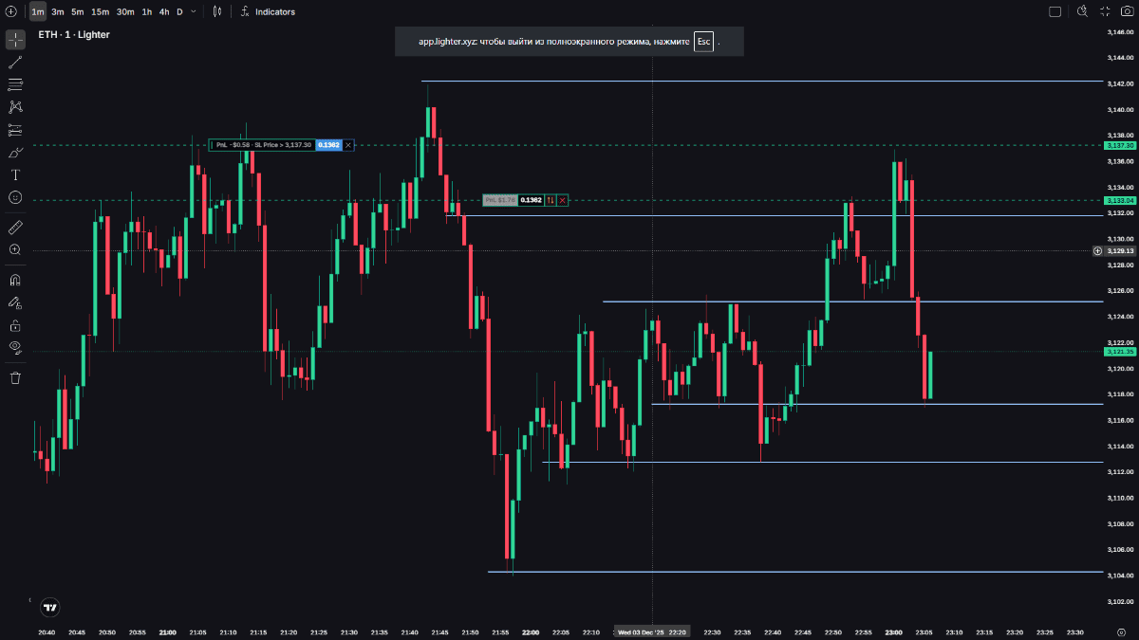Expand the timeframe dropdown next to D
This screenshot has width=1139, height=640.
coord(194,11)
